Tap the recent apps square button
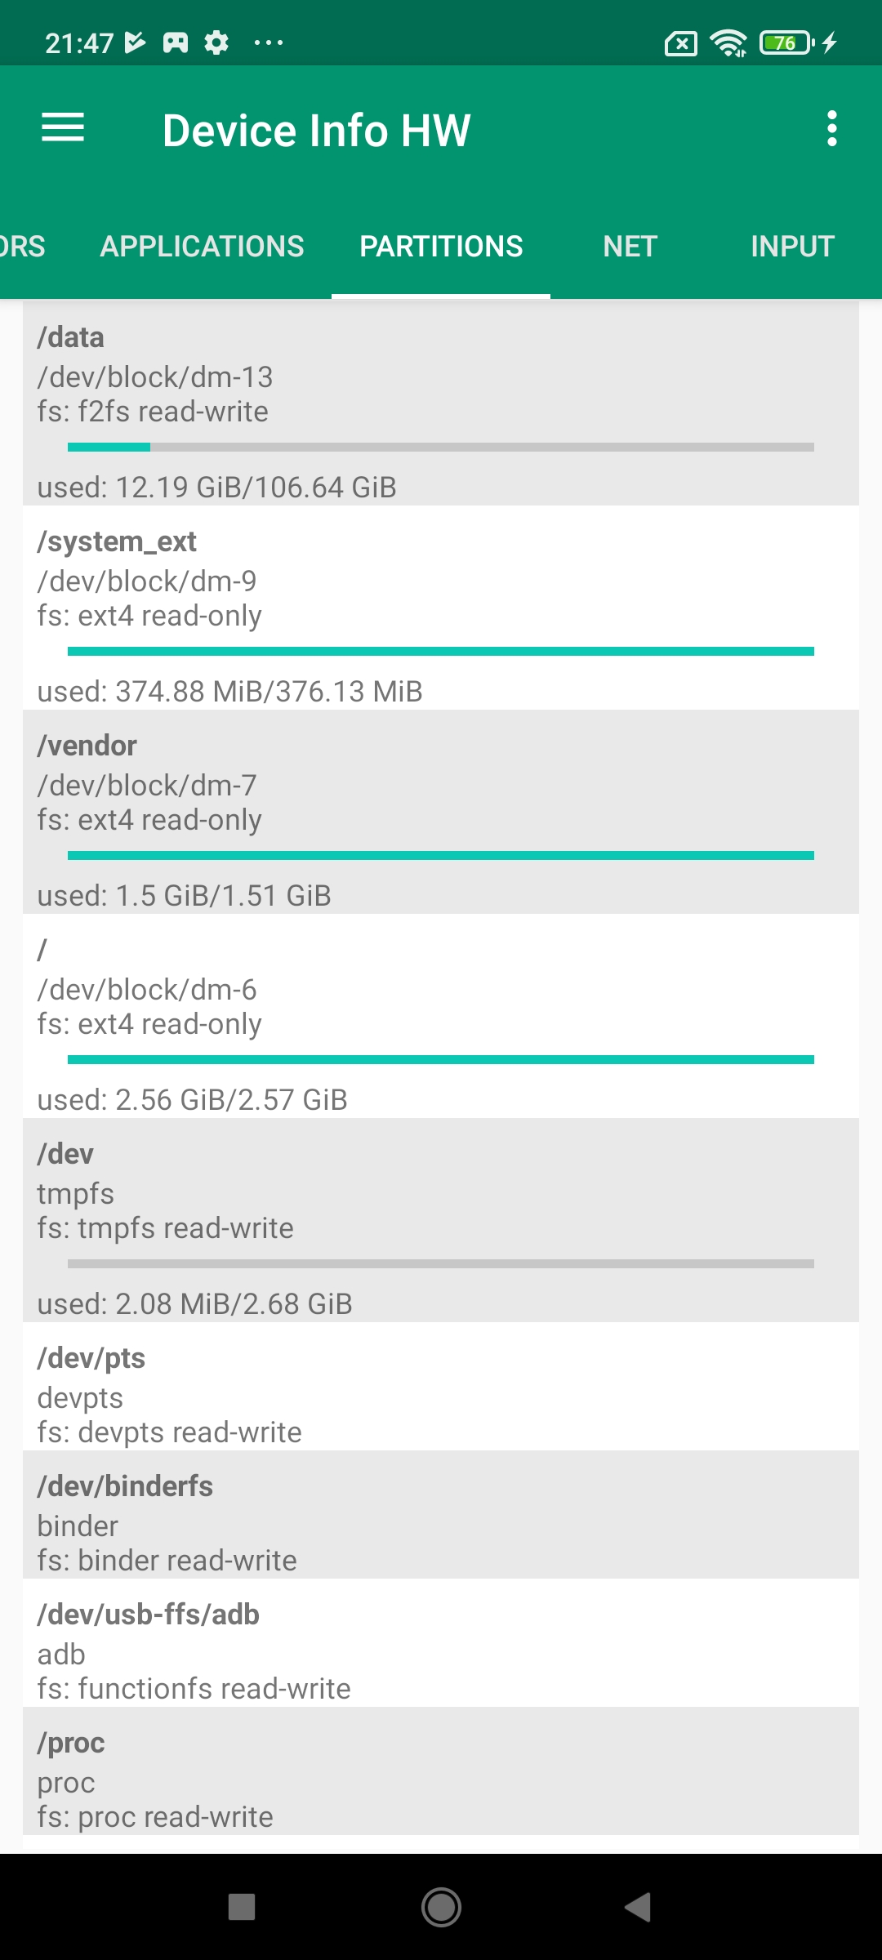Image resolution: width=882 pixels, height=1960 pixels. tap(242, 1907)
